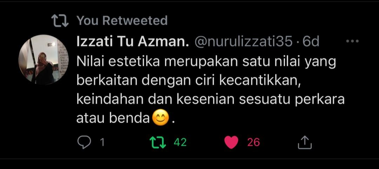Open Izzati Tu Azman display name
Screen dimensions: 379x169
click(x=133, y=42)
